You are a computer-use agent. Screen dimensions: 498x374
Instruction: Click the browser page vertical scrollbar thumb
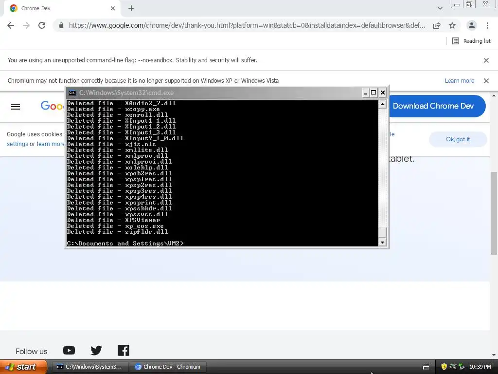click(494, 213)
